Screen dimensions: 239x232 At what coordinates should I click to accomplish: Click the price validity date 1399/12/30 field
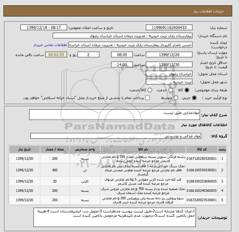click(x=169, y=64)
